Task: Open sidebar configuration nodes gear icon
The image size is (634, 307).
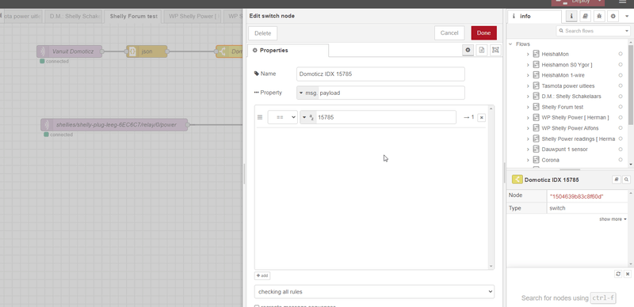Action: pyautogui.click(x=613, y=16)
